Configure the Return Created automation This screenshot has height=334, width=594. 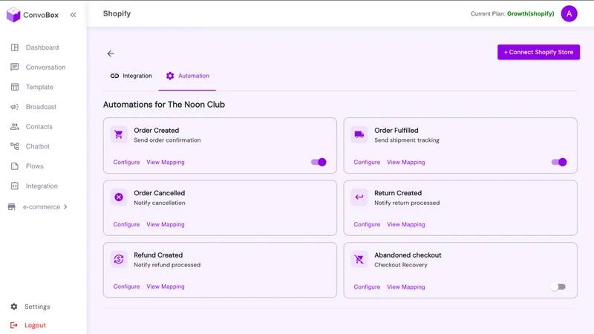pos(367,224)
